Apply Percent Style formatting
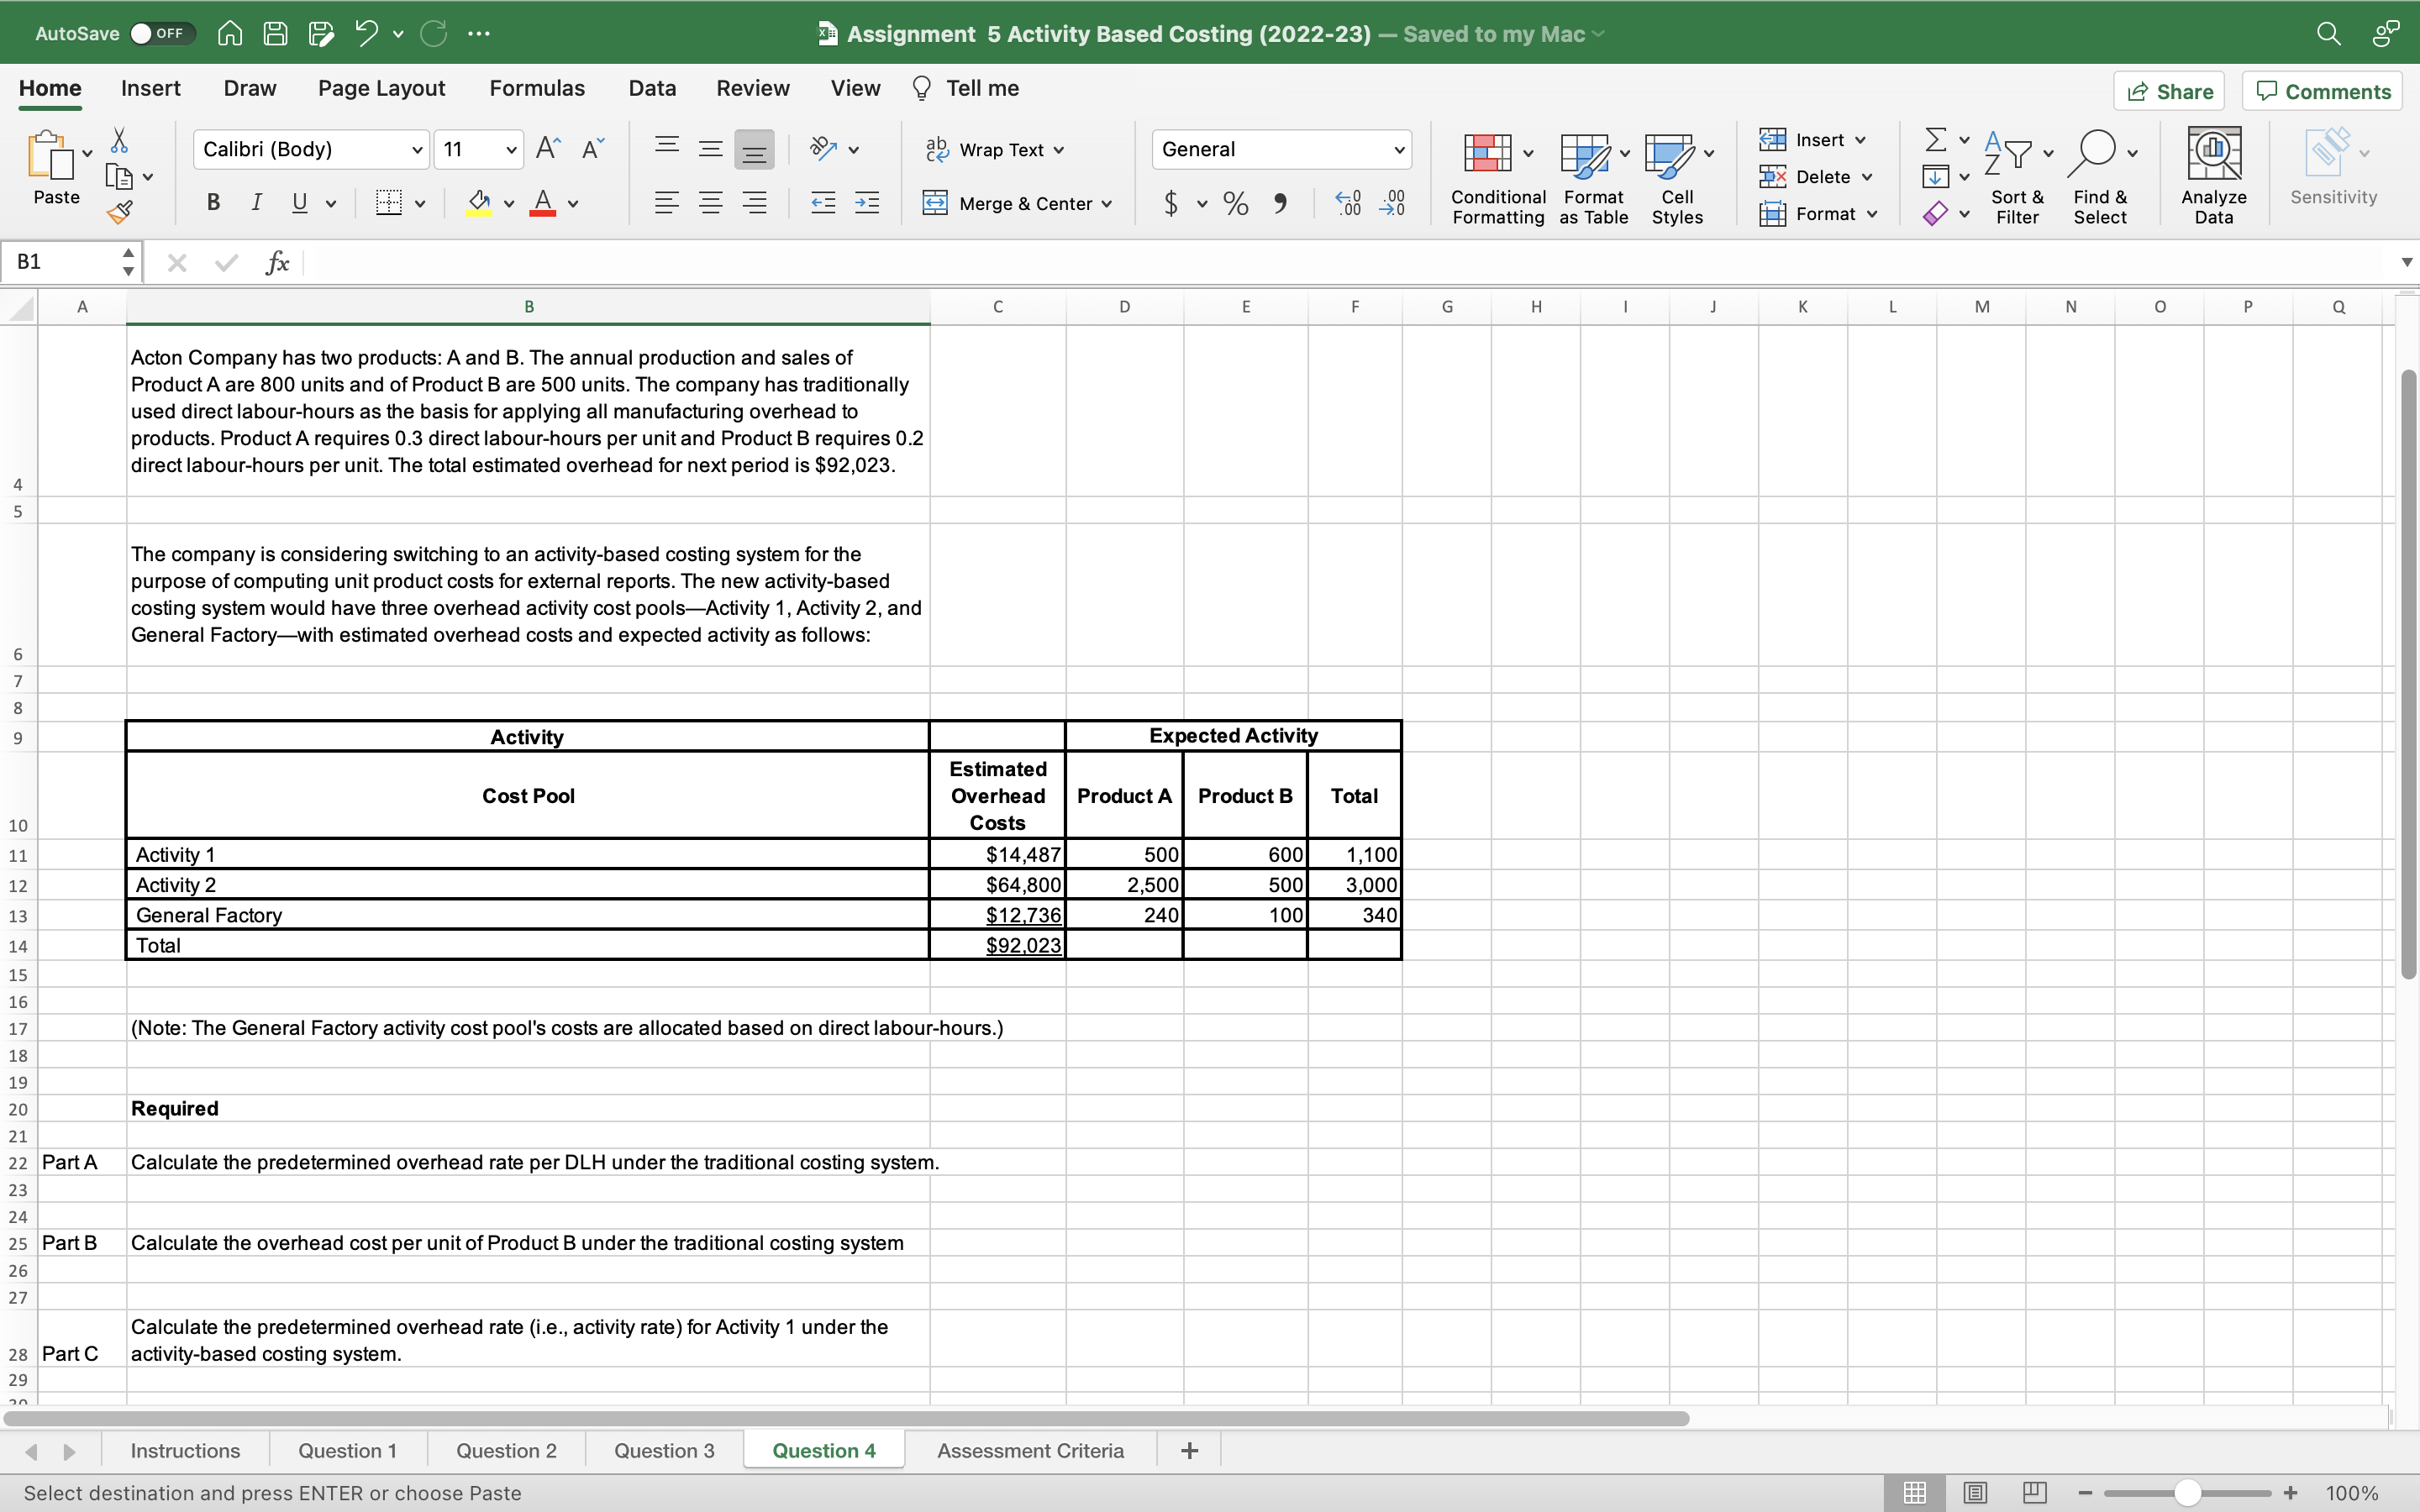 (1234, 203)
